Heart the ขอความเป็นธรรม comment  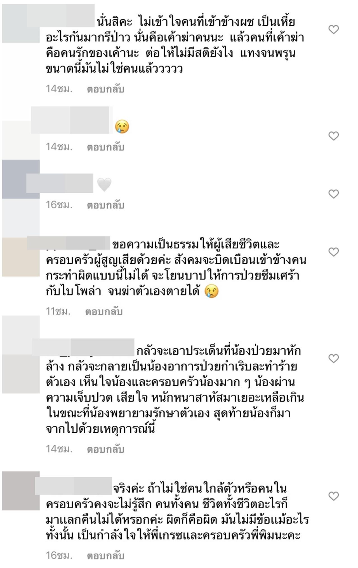point(333,252)
